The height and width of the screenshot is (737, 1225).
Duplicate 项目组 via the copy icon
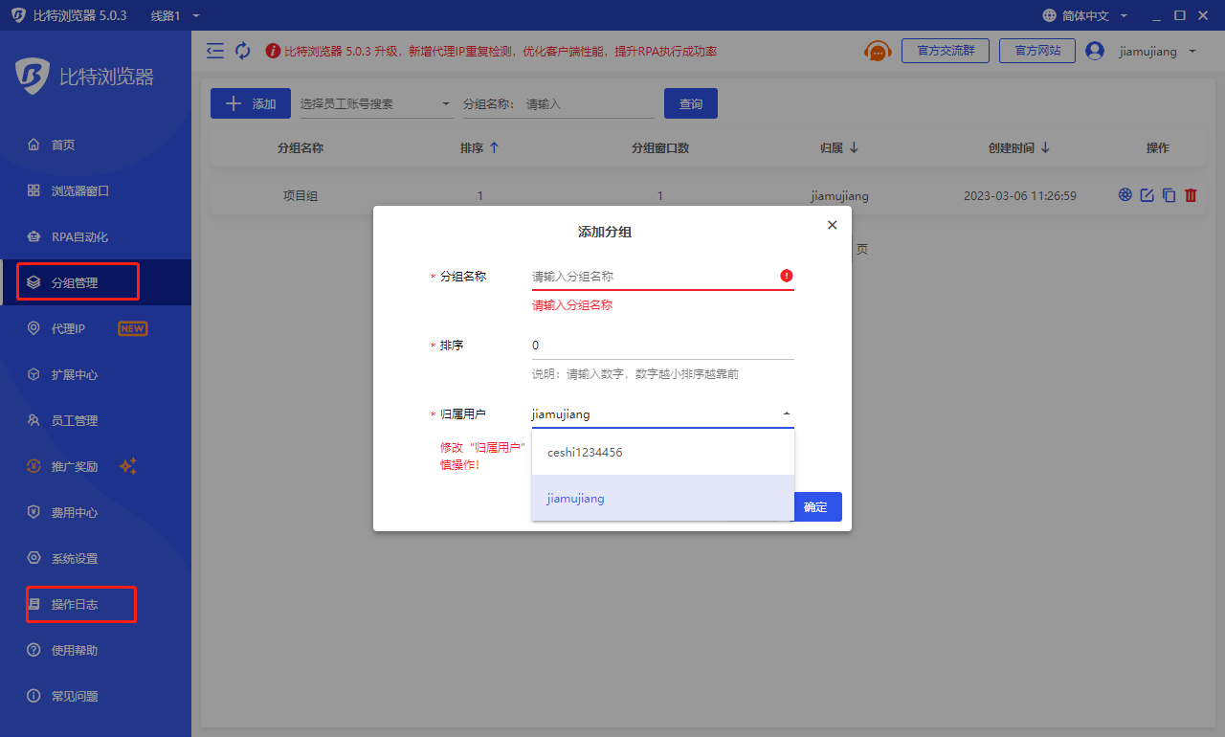1169,194
